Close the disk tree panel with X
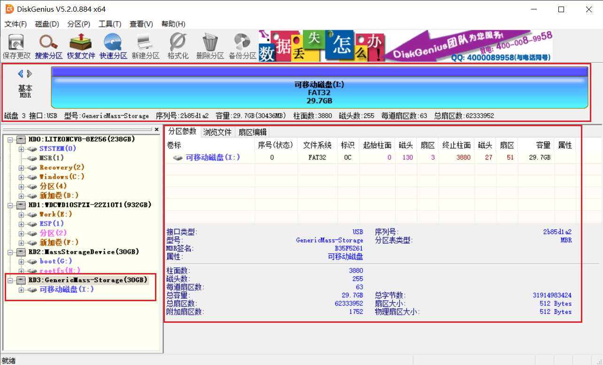603x365 pixels. (157, 129)
